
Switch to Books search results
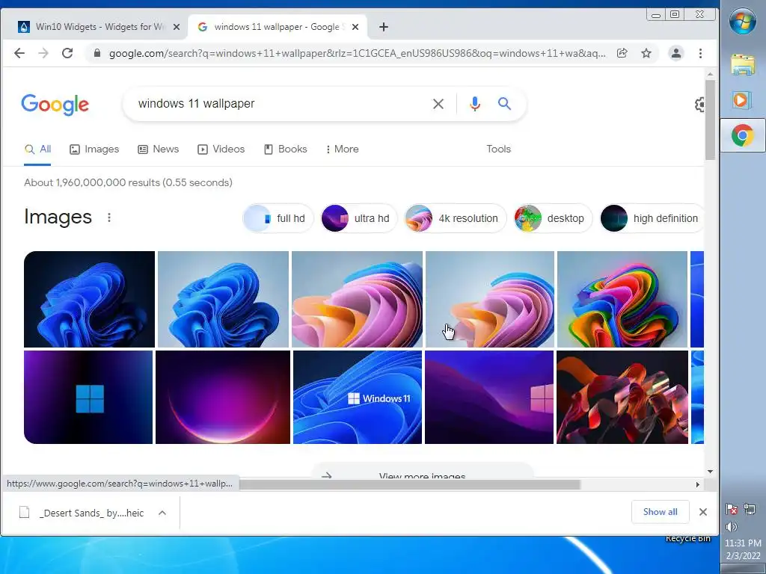pos(285,149)
